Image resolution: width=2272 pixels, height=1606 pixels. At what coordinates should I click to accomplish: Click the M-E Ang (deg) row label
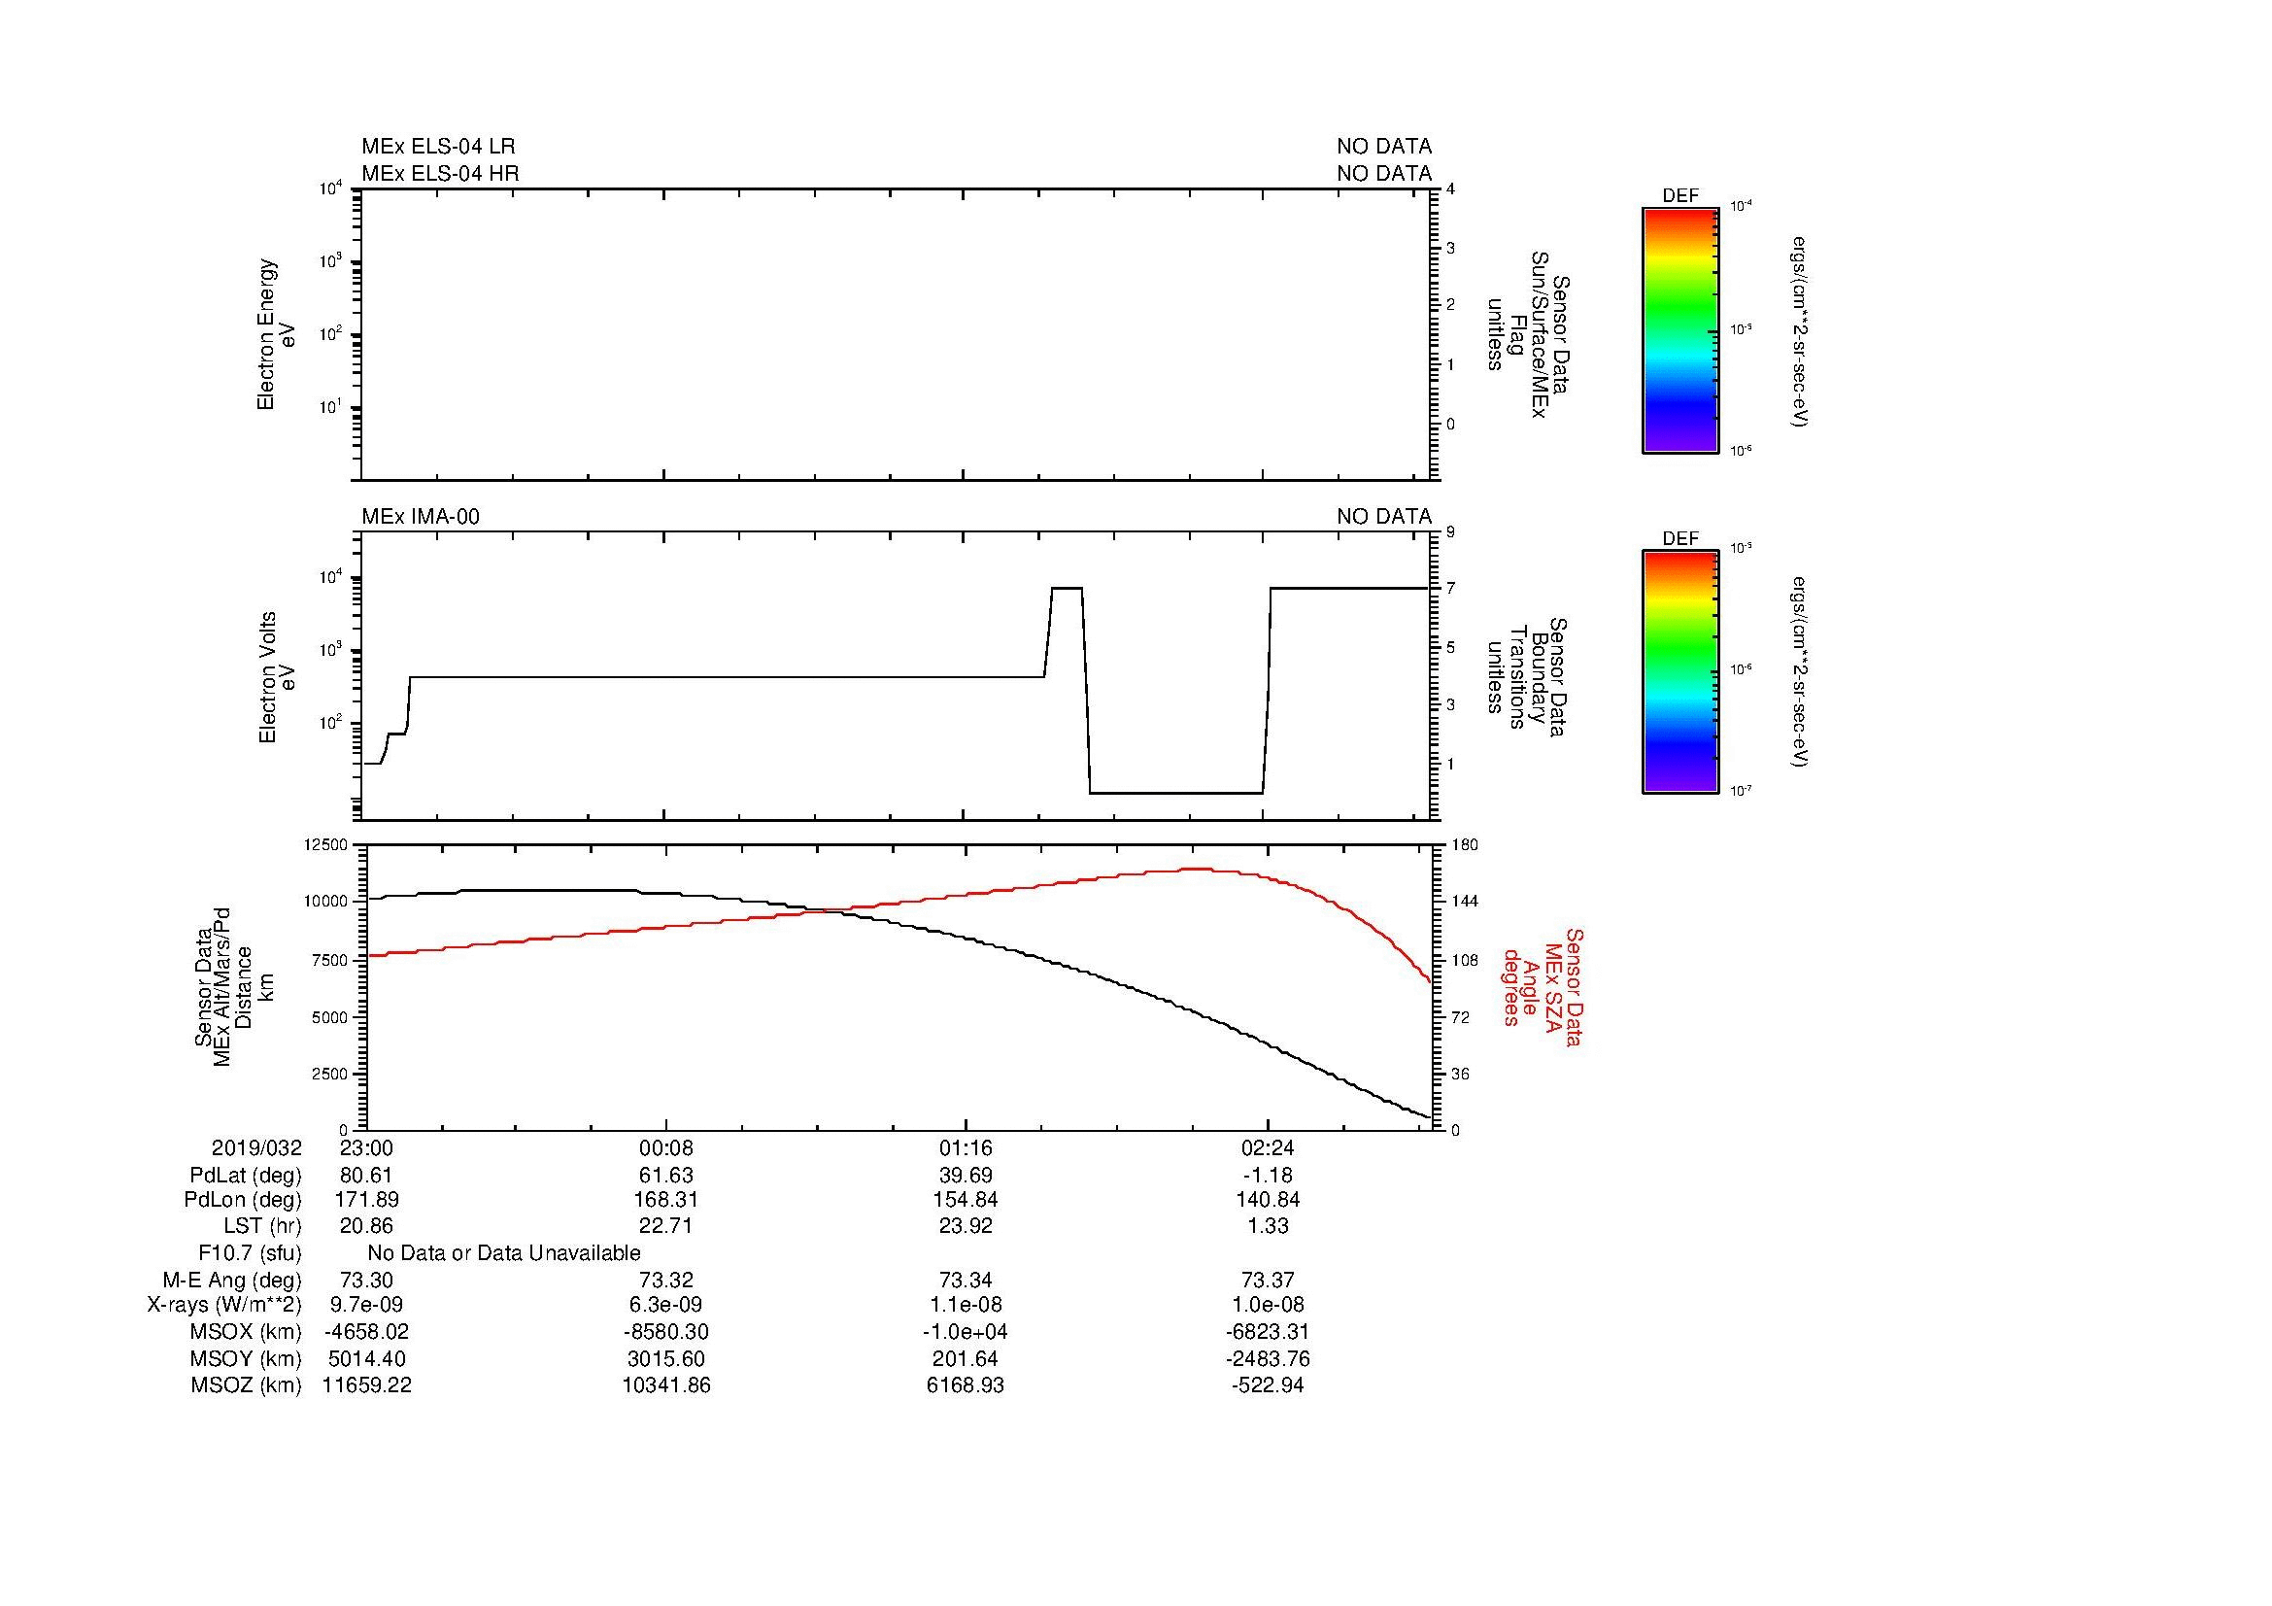232,1281
